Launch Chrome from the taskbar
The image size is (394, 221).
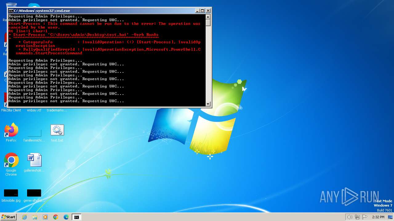point(56,217)
